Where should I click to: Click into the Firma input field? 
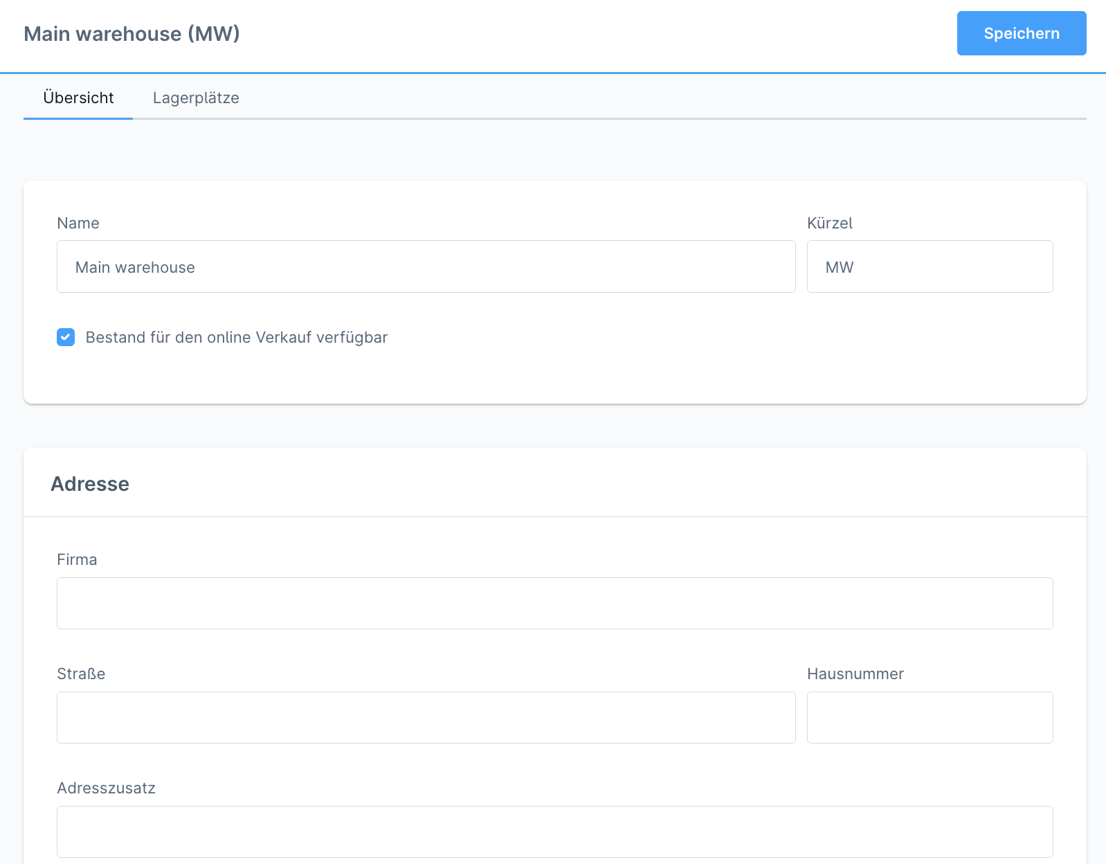click(555, 603)
